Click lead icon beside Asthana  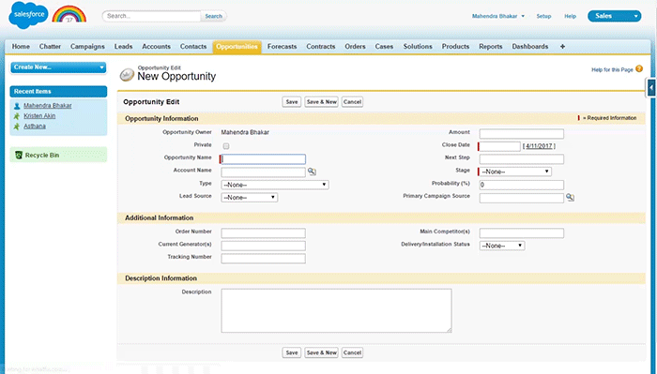17,127
